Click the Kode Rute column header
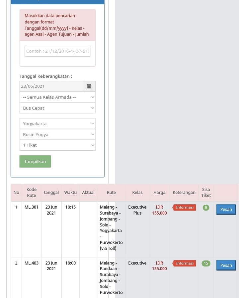This screenshot has height=298, width=239. [x=32, y=192]
